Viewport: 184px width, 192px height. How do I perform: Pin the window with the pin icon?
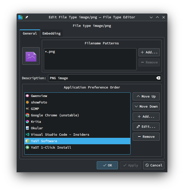(x=27, y=17)
